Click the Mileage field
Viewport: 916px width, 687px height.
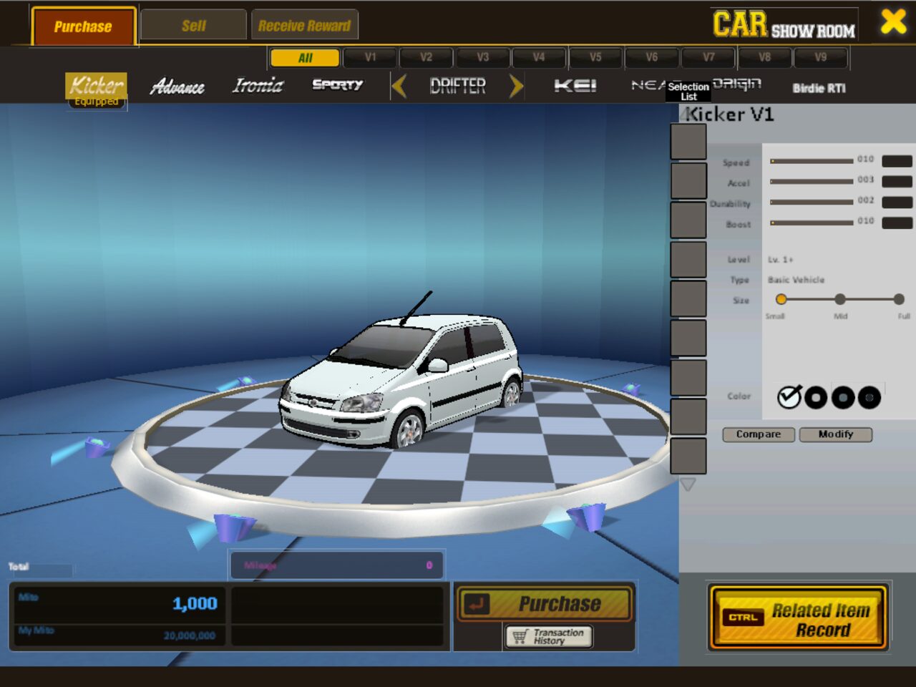(x=337, y=565)
